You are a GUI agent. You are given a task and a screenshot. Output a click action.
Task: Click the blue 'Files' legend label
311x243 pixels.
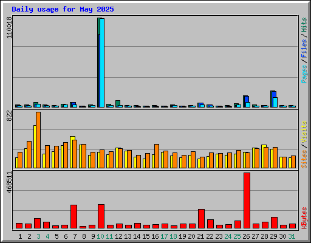click(x=304, y=48)
